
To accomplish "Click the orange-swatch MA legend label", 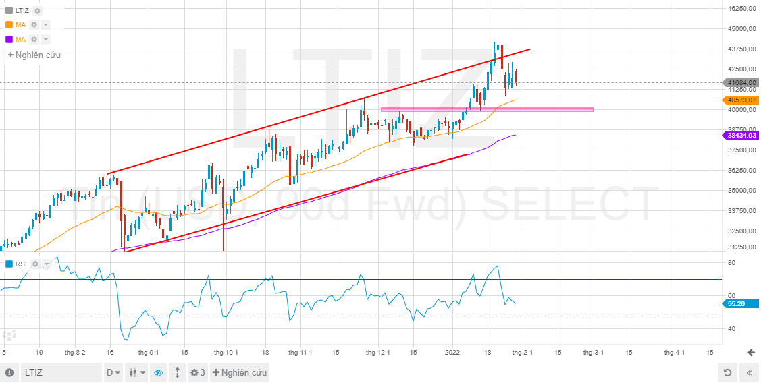I will [x=20, y=25].
